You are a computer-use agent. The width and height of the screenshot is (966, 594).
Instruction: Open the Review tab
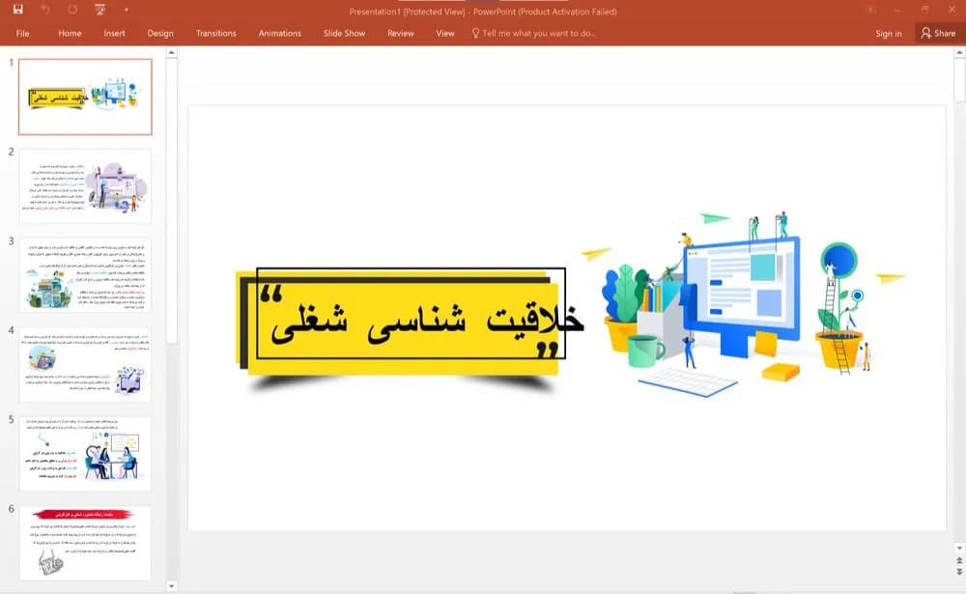click(401, 33)
